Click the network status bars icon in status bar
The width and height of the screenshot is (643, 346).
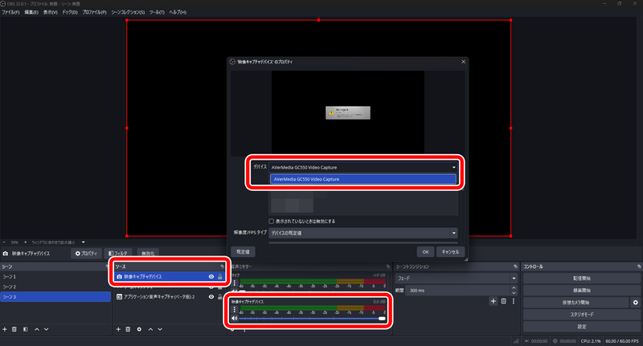[516, 341]
